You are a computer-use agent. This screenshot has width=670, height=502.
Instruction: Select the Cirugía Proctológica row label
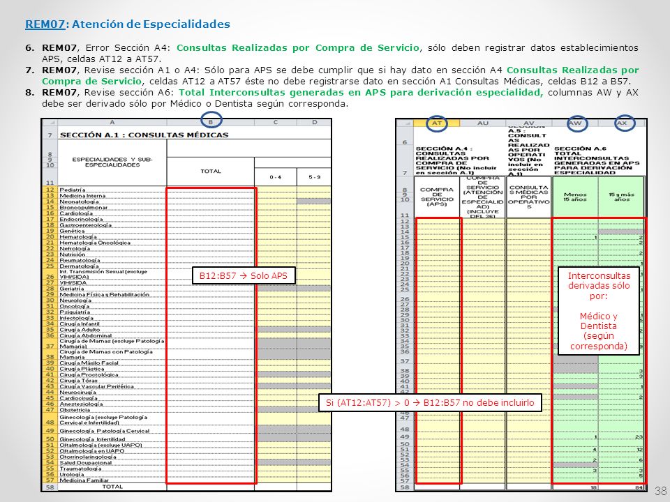tap(89, 375)
